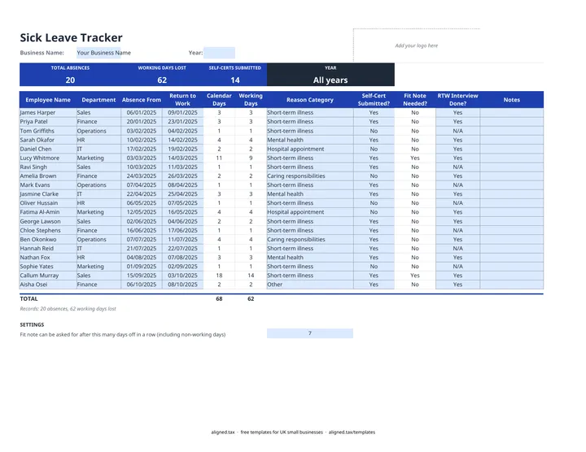Select the 'Priya Patel' employee cell
This screenshot has height=452, width=586.
[x=48, y=122]
